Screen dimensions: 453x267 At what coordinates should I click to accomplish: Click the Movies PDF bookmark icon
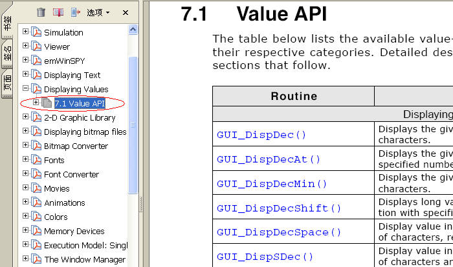click(x=36, y=188)
